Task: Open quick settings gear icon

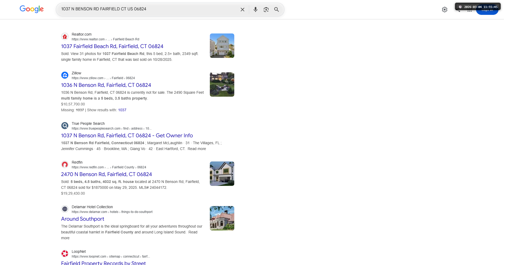Action: (x=445, y=10)
